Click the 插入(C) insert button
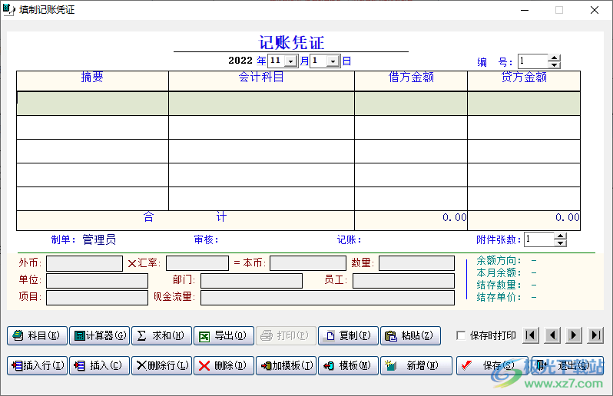 [99, 365]
